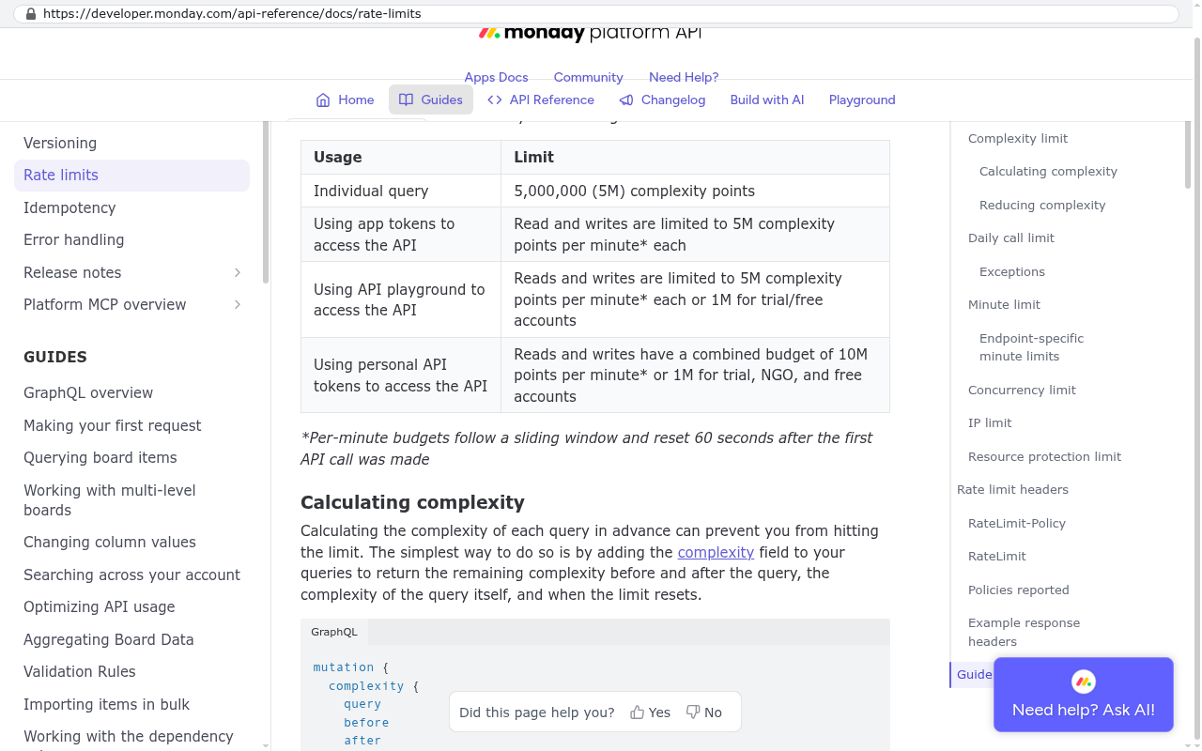This screenshot has width=1202, height=751.
Task: Open the Apps Docs link
Action: click(x=496, y=77)
